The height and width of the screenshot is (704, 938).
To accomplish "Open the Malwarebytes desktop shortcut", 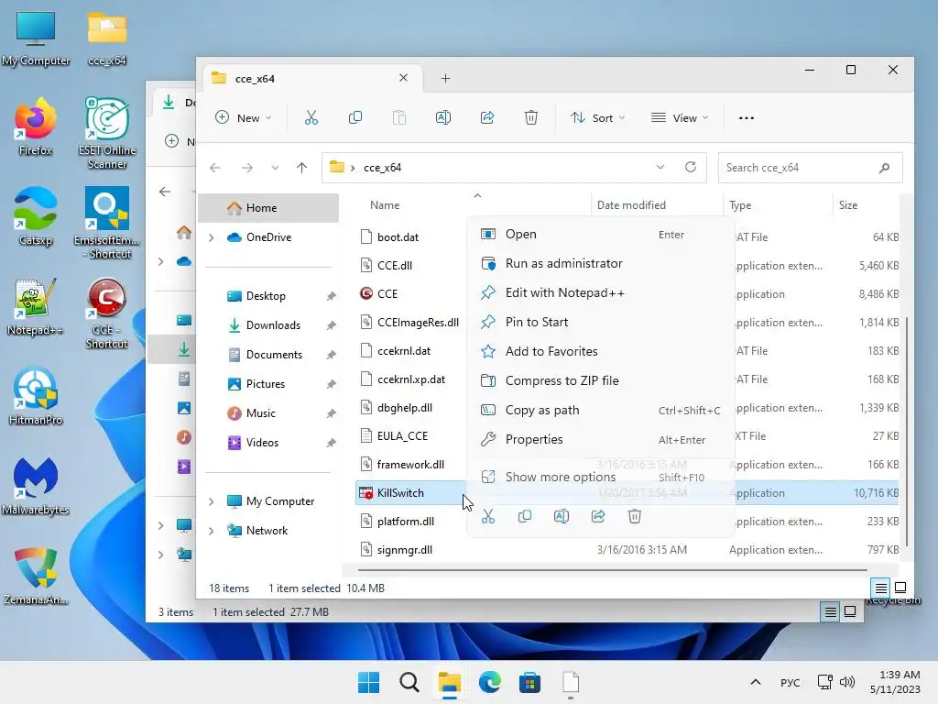I will tap(36, 486).
